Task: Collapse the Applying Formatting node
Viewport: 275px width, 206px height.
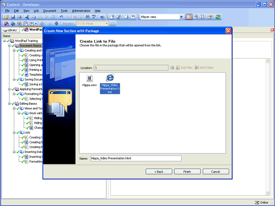Action: pos(9,89)
